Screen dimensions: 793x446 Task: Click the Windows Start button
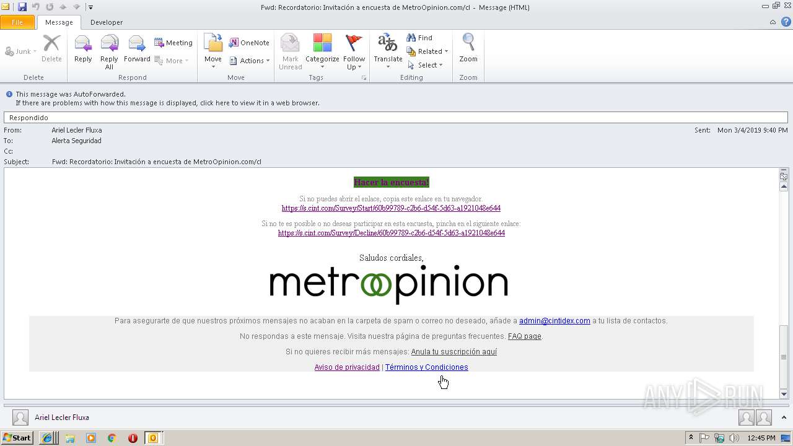point(17,438)
